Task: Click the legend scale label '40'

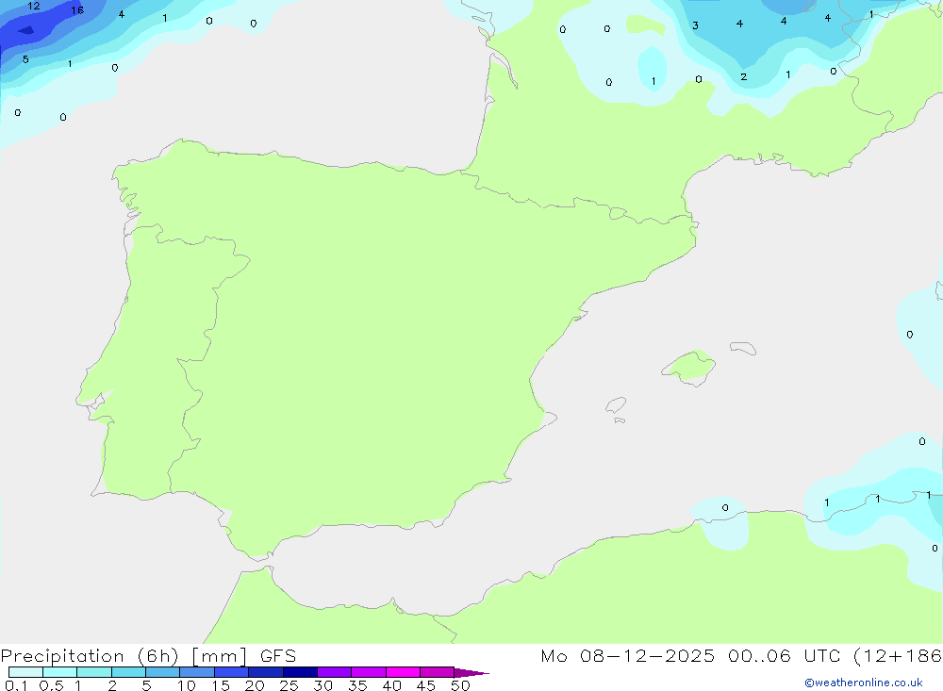Action: coord(392,685)
